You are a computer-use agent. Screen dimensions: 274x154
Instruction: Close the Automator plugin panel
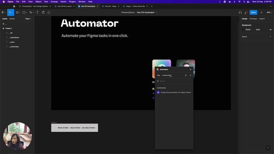click(x=191, y=69)
